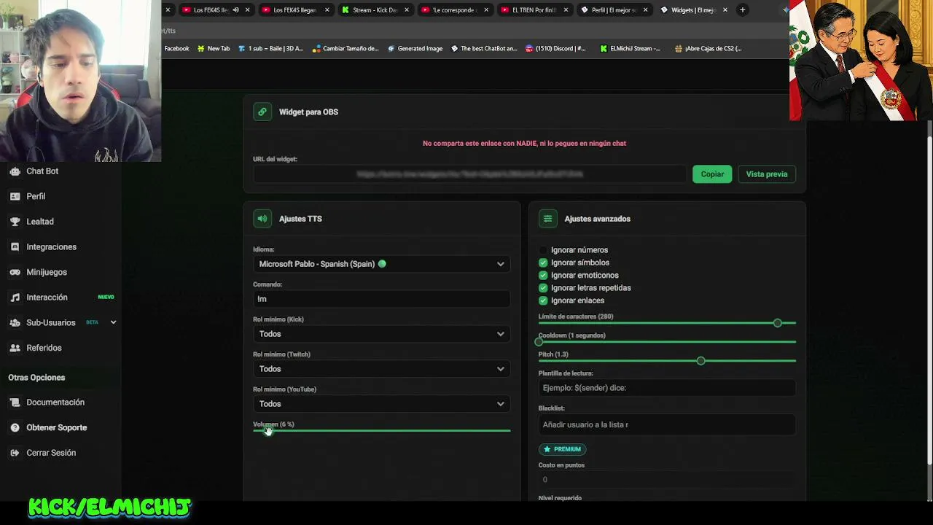933x525 pixels.
Task: Open Vista previa of the widget
Action: tap(767, 174)
